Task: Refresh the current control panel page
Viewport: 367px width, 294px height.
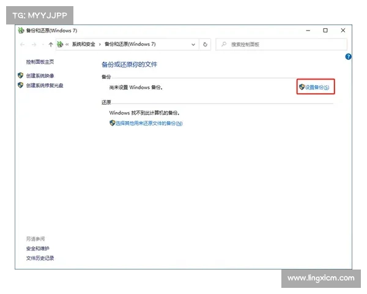Action: (206, 45)
